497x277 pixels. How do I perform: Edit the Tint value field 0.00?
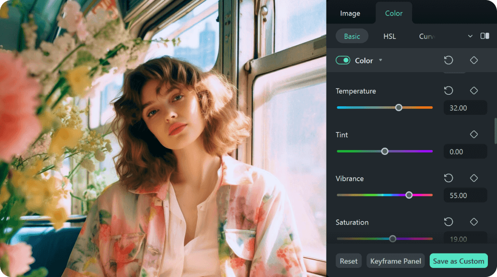[x=465, y=151]
